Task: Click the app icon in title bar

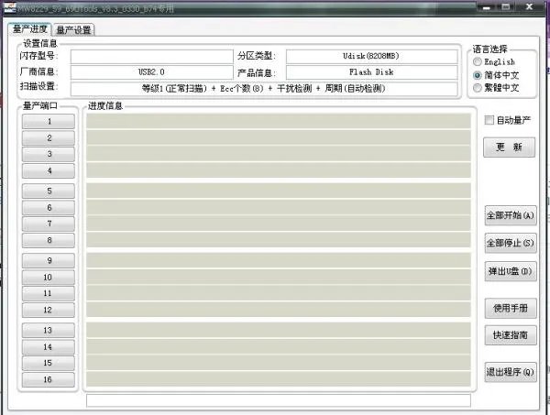Action: tap(10, 7)
